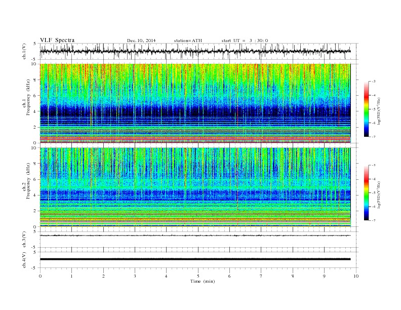Click the time axis tick label "9"
This screenshot has height=310, width=401.
pos(324,276)
